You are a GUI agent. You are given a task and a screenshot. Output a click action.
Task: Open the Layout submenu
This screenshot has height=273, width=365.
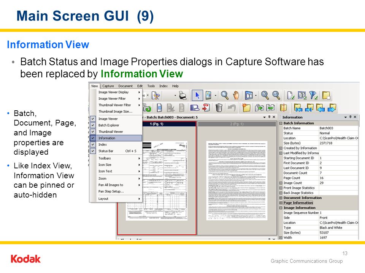tap(116, 199)
